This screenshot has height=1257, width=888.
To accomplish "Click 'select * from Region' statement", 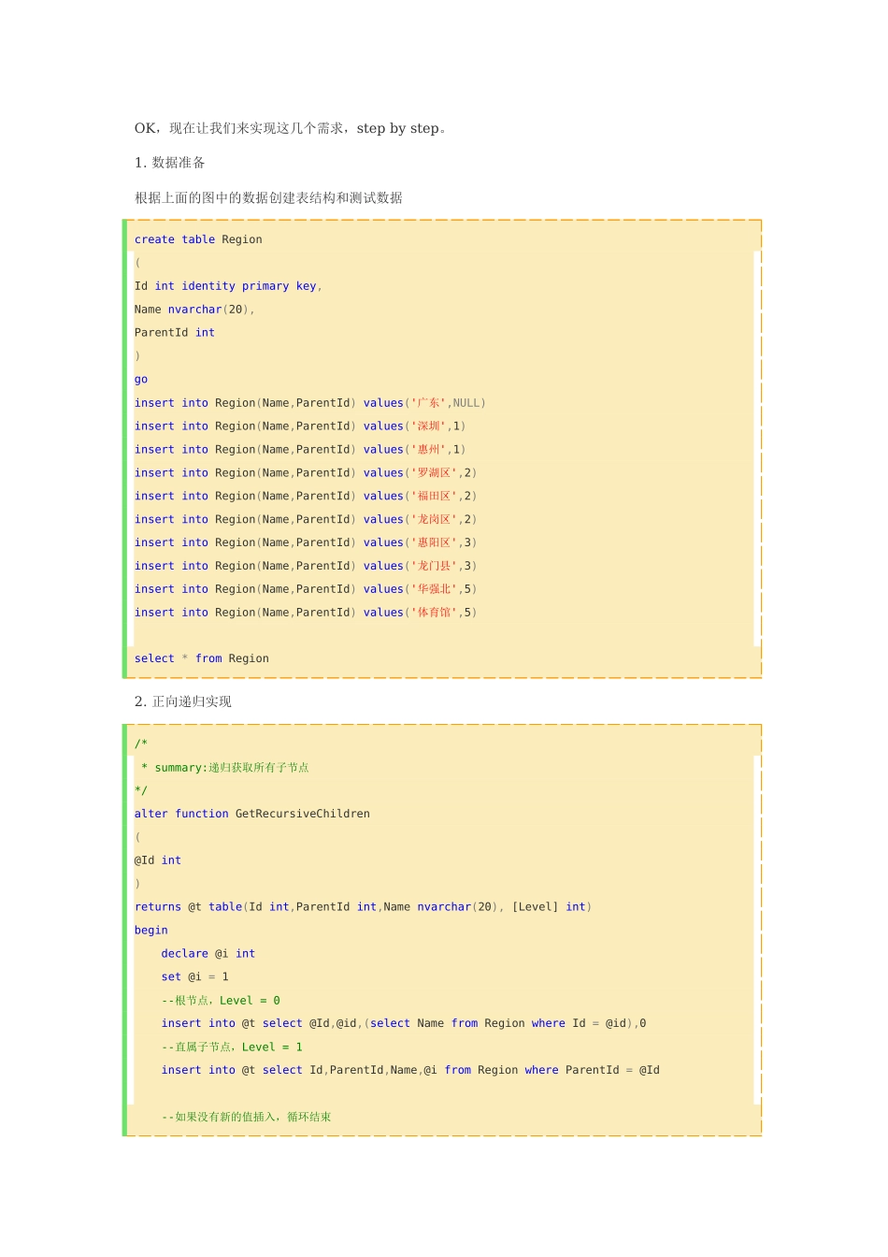I will point(202,658).
